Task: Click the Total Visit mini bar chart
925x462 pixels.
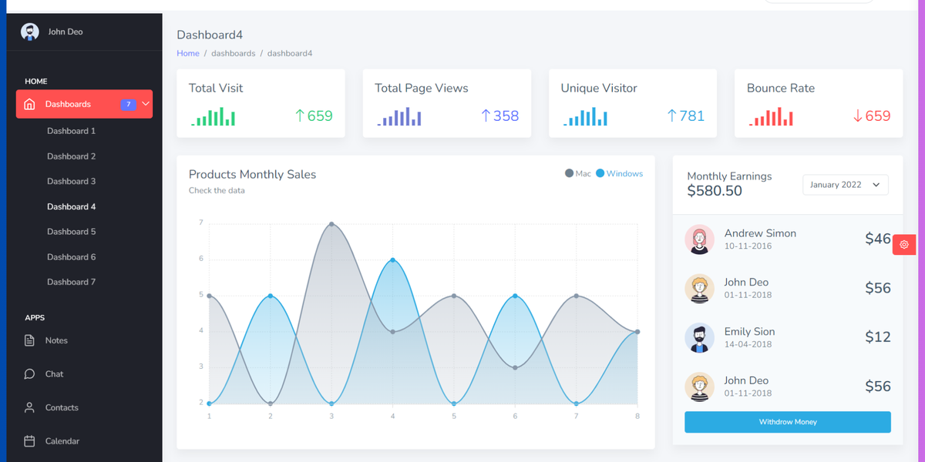Action: pos(213,117)
